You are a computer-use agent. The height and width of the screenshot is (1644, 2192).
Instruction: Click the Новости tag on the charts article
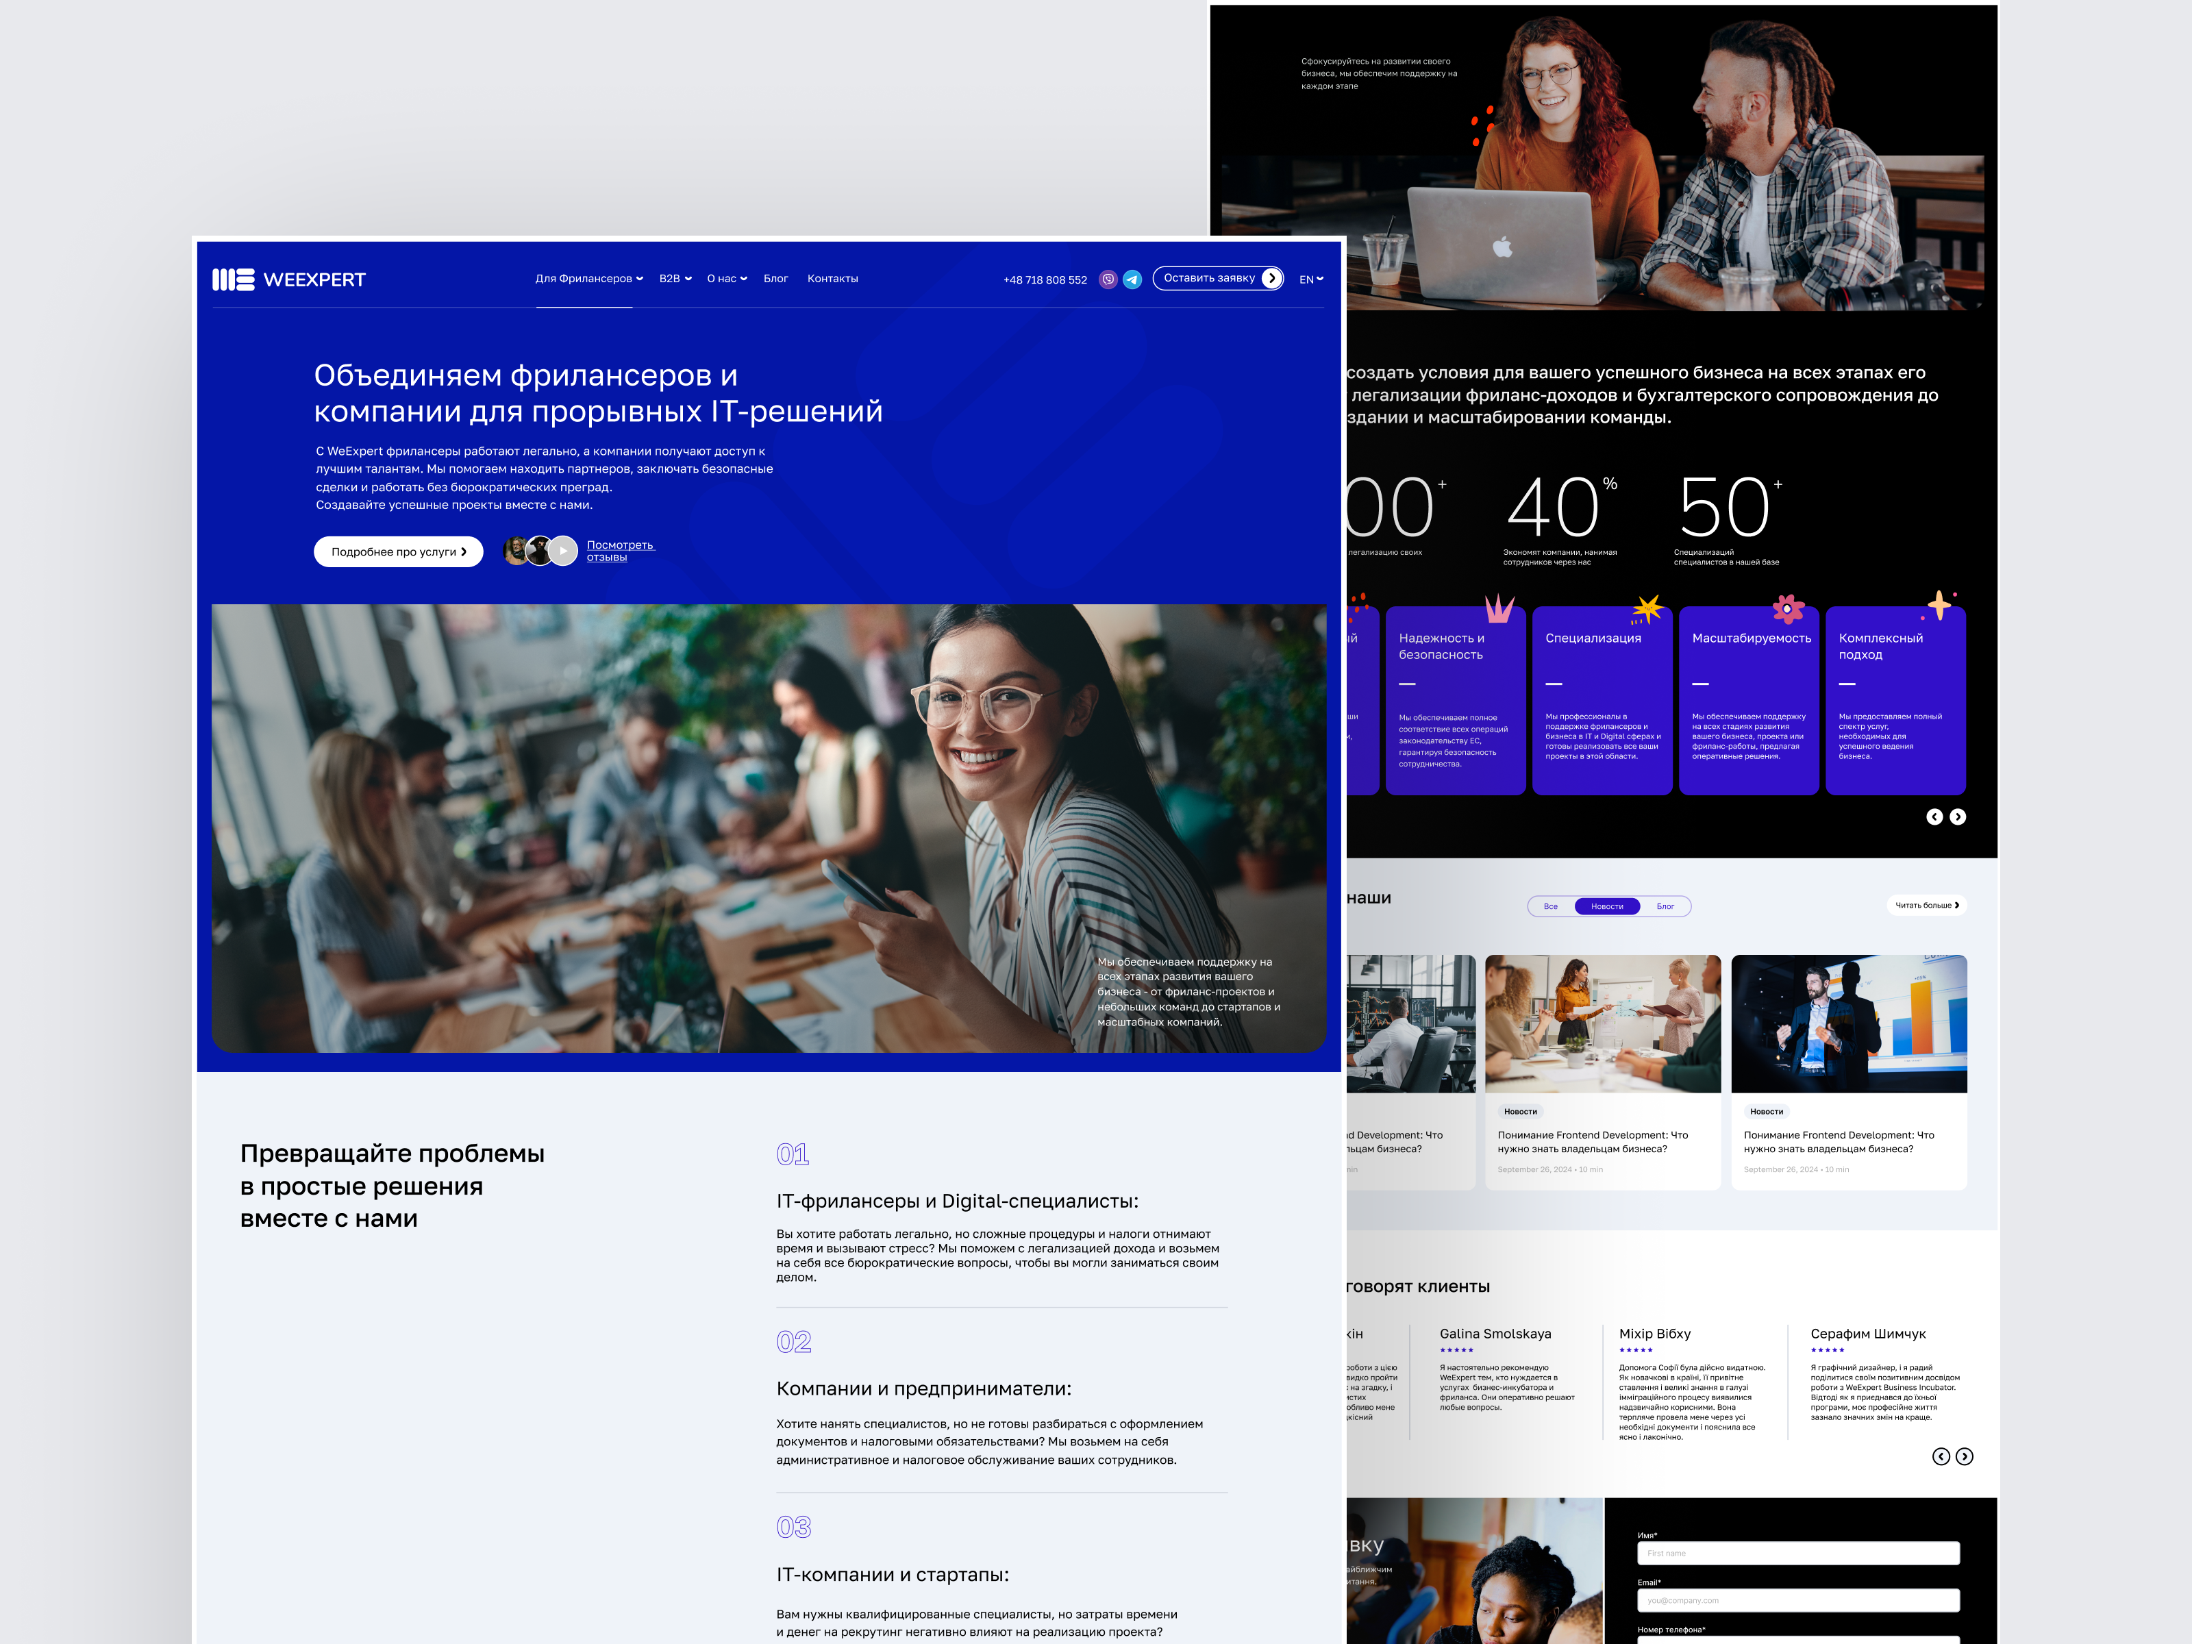click(1767, 1112)
